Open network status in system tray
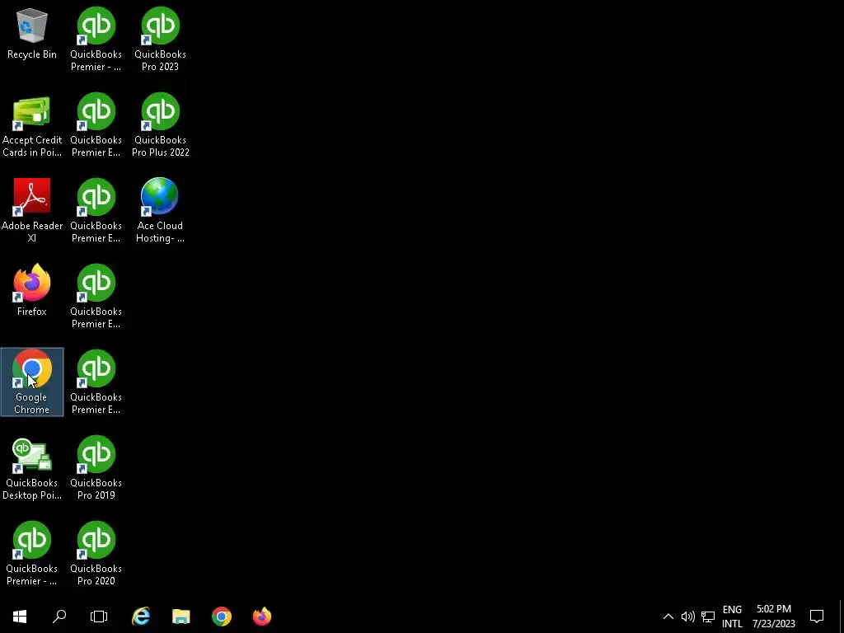This screenshot has width=844, height=633. click(x=708, y=617)
